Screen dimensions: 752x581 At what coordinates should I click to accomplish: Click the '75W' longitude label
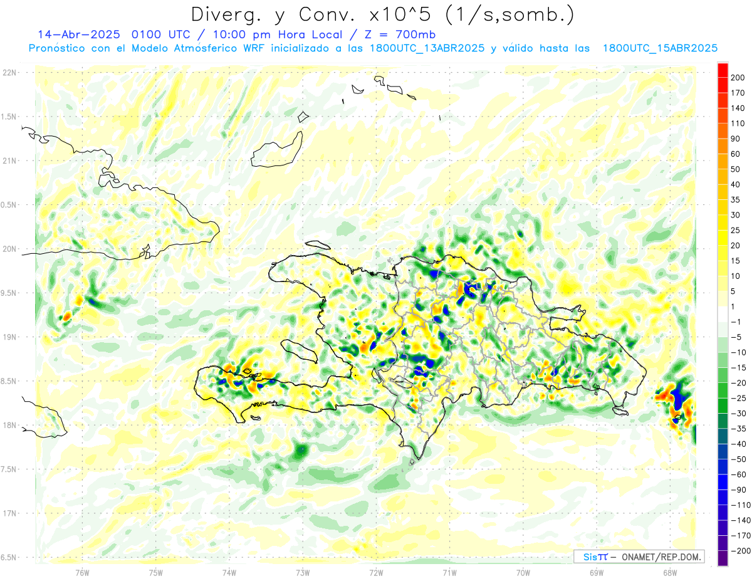(156, 572)
